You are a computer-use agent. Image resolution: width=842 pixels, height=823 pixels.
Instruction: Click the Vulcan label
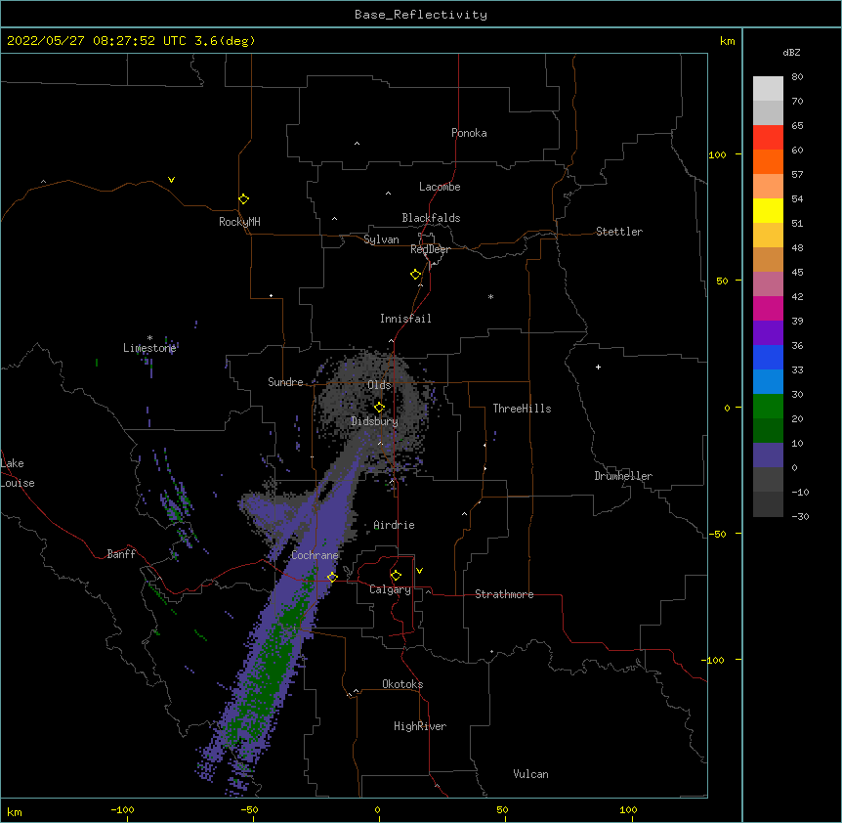pyautogui.click(x=530, y=774)
